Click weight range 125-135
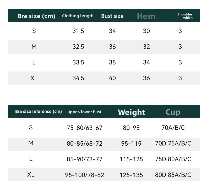 click(x=131, y=175)
